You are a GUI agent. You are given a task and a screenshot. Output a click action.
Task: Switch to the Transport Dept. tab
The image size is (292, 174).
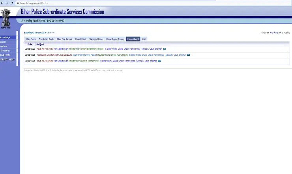click(x=96, y=39)
